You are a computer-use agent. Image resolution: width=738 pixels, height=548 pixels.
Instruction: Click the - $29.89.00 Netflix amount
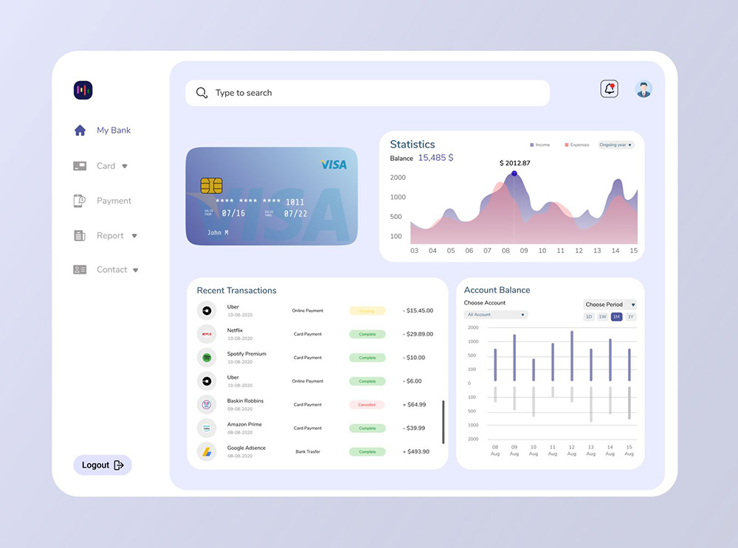(x=418, y=334)
